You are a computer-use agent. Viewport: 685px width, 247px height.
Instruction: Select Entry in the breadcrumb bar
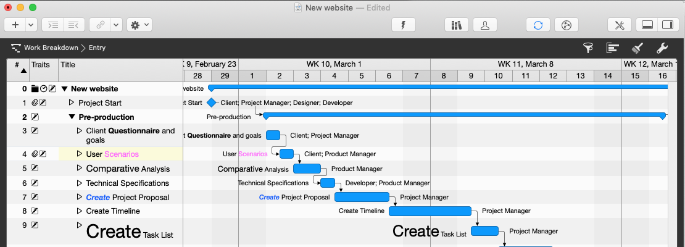coord(97,48)
